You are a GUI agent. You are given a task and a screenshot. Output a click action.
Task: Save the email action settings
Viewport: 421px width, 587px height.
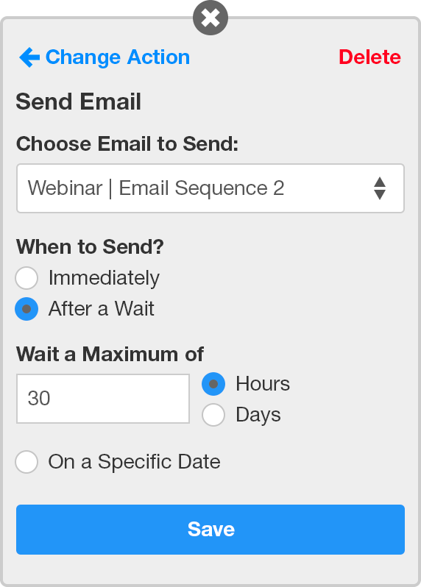pos(210,530)
